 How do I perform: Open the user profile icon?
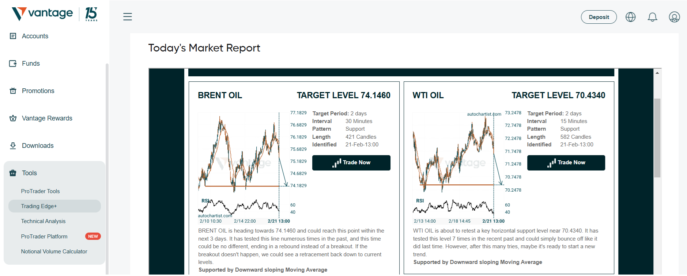pyautogui.click(x=674, y=17)
